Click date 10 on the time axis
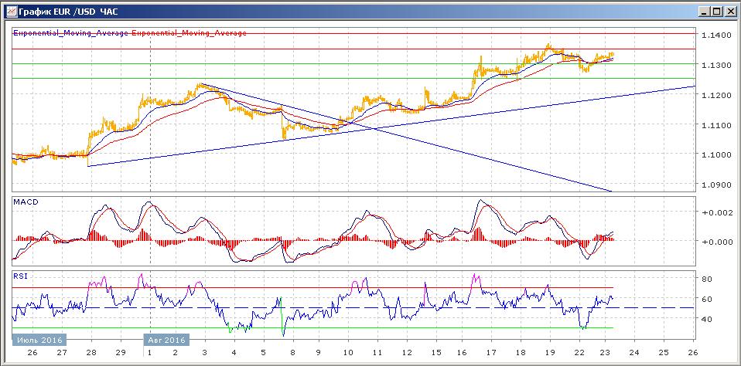 tap(348, 353)
